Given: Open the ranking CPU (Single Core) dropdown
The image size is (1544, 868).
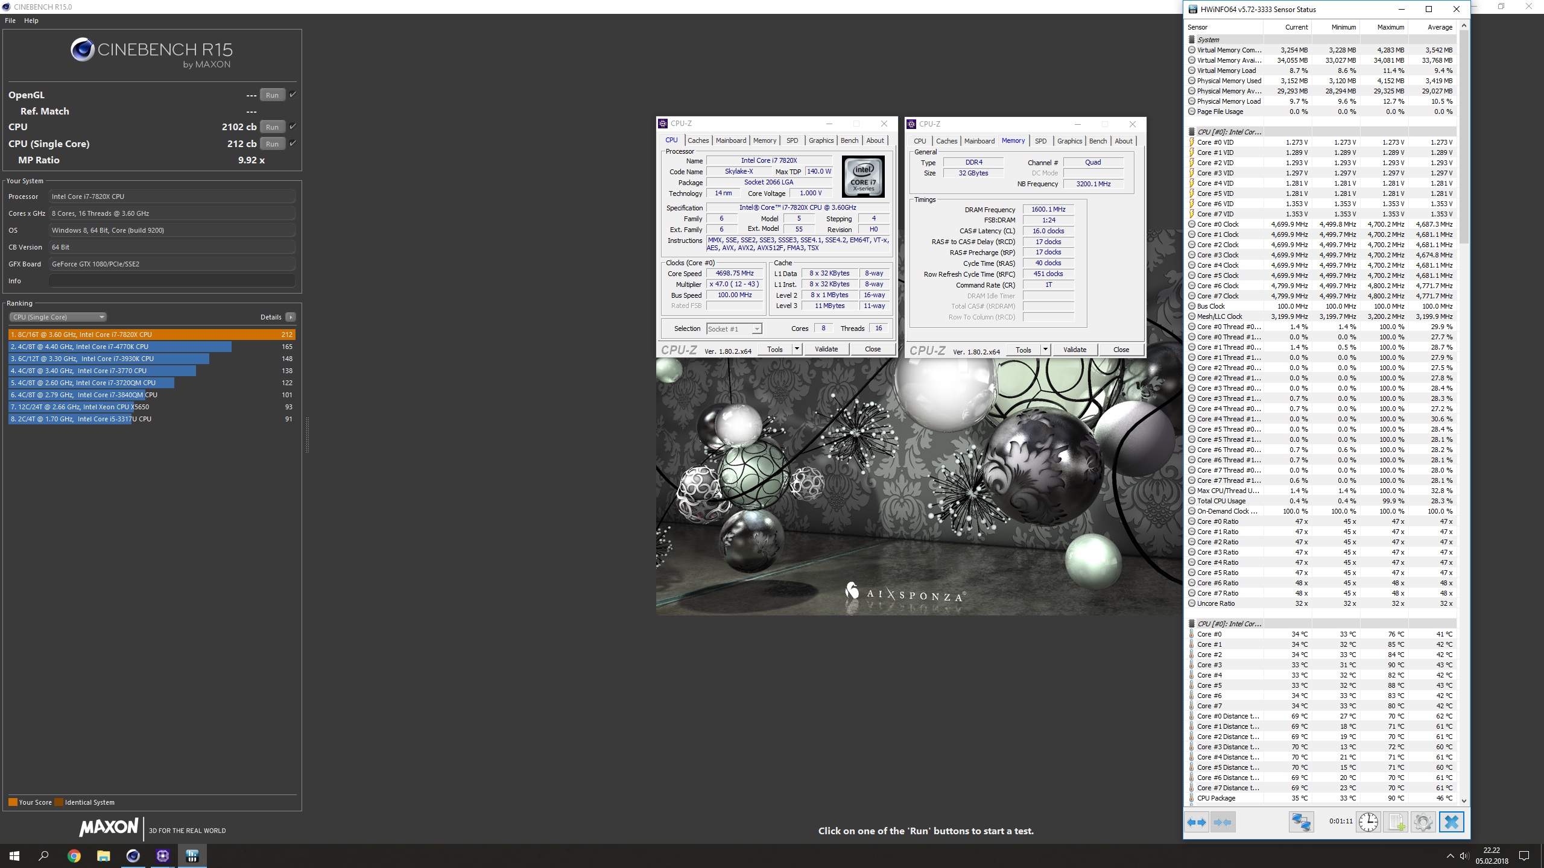Looking at the screenshot, I should 58,317.
